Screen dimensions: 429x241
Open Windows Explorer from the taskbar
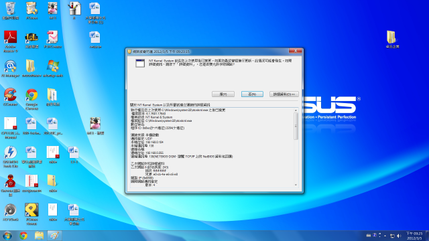(39, 236)
